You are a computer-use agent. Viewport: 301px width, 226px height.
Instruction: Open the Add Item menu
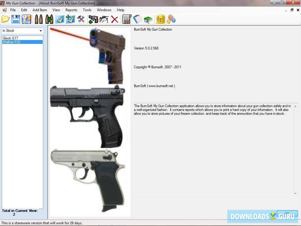point(40,10)
